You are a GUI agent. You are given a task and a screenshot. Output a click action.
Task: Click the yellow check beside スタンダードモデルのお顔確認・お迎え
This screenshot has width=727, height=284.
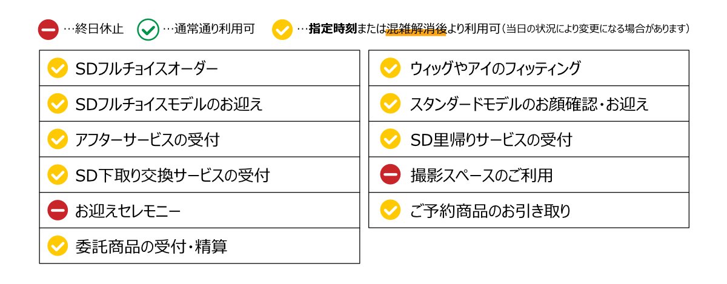coord(390,104)
